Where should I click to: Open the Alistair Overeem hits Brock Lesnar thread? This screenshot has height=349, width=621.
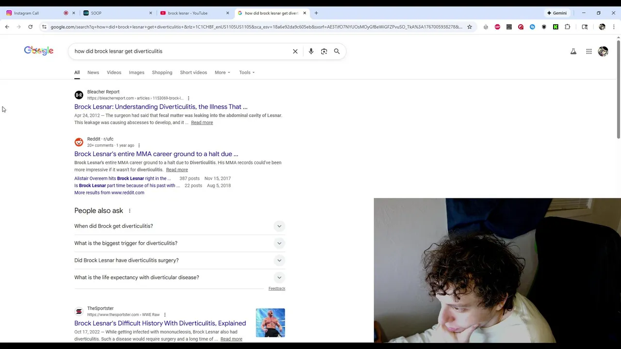[122, 178]
